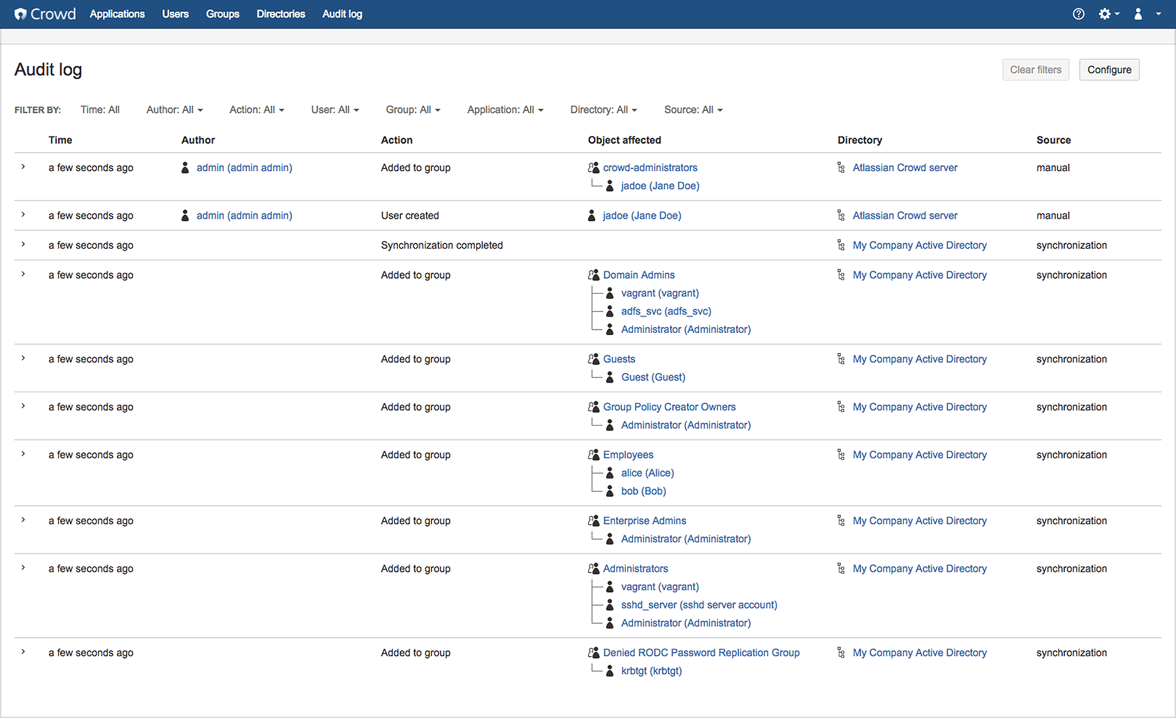Open the Source filter dropdown
The image size is (1176, 718).
(x=693, y=110)
